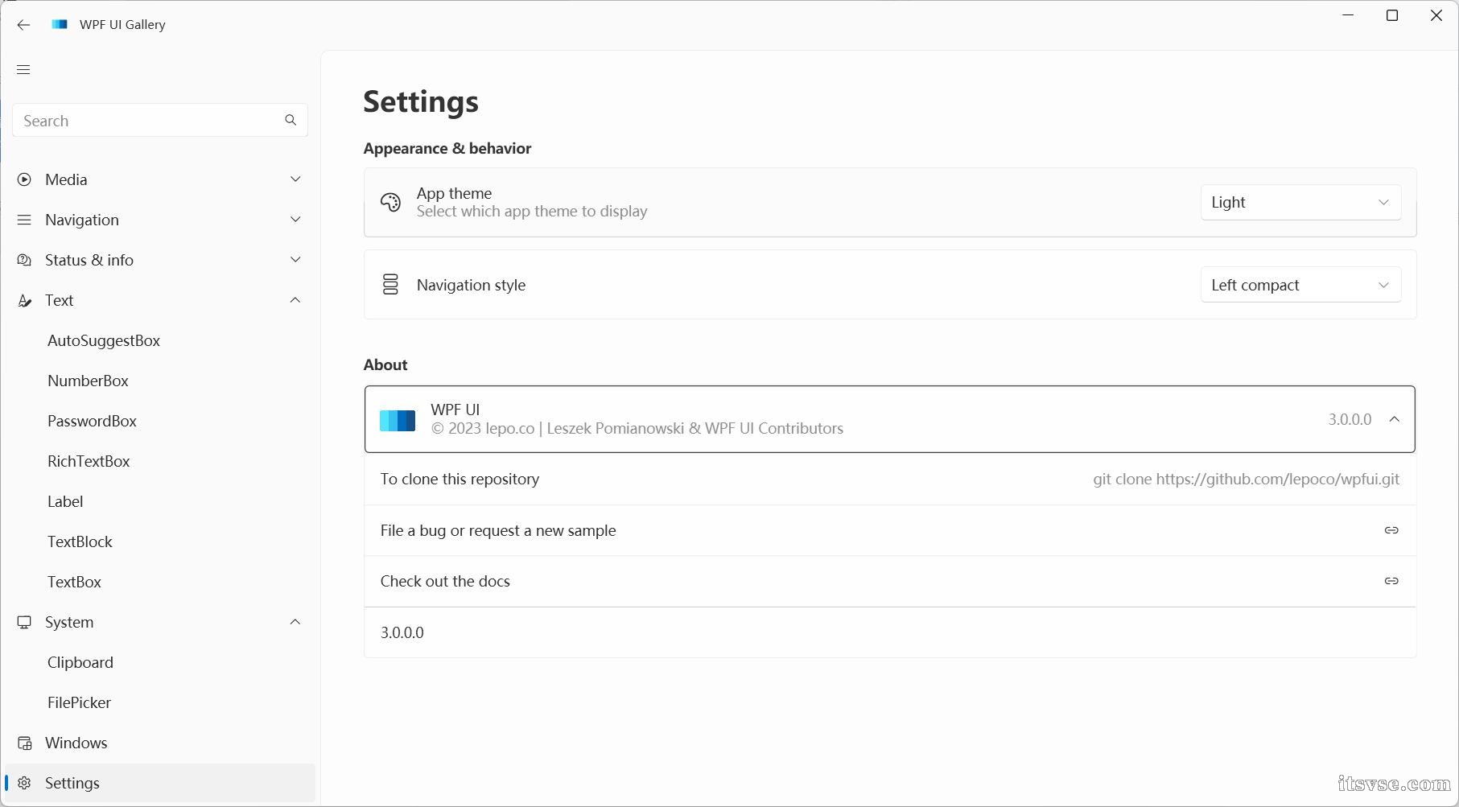The height and width of the screenshot is (807, 1459).
Task: Collapse the System section chevron
Action: tap(295, 622)
